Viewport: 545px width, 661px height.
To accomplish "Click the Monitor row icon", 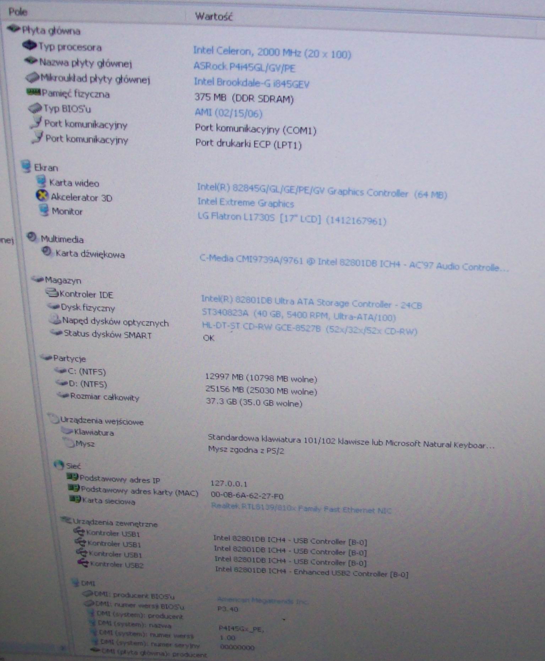I will click(44, 209).
